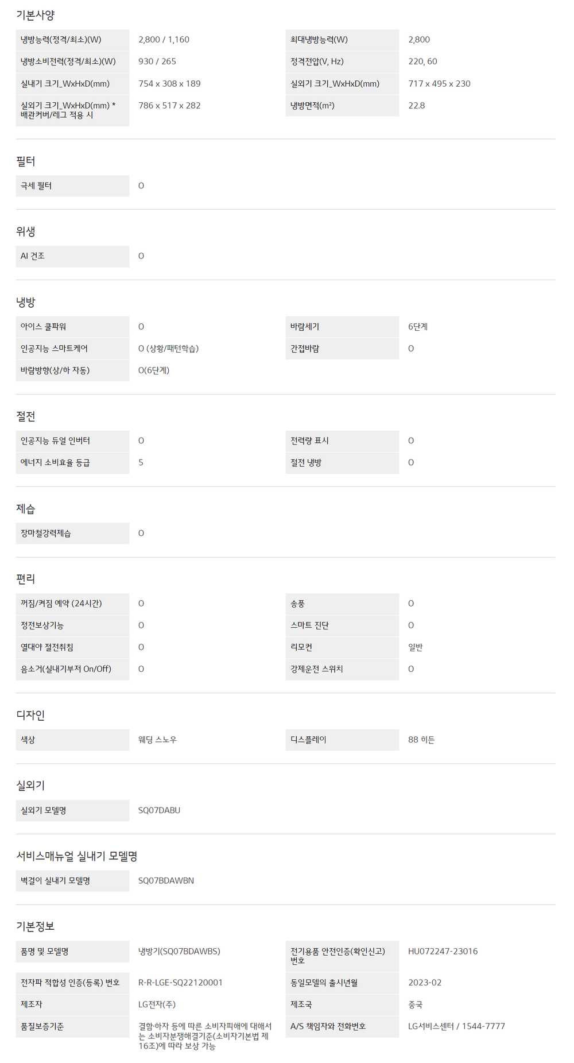Click the 스마트 진단 label
Image resolution: width=574 pixels, height=1063 pixels.
tap(309, 625)
